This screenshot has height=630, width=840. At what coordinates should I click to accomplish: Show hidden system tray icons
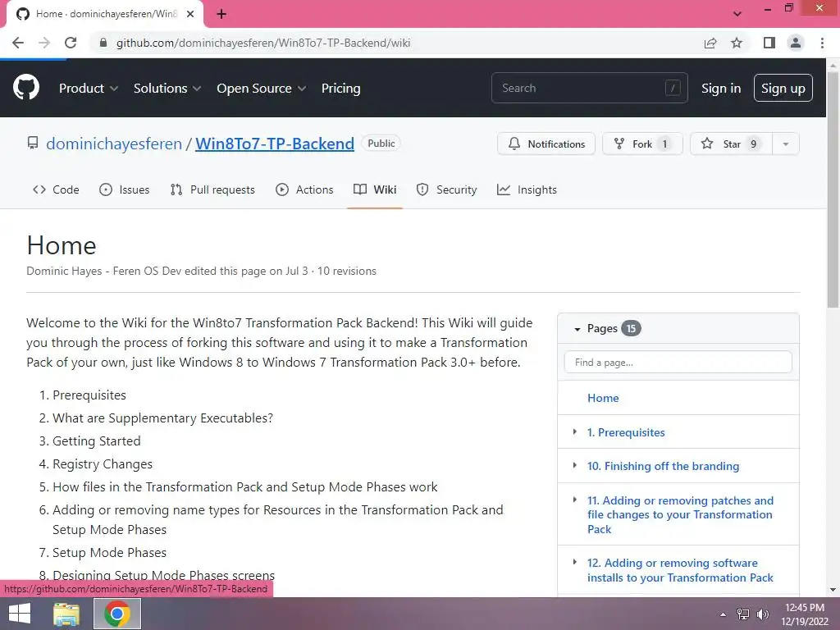(x=724, y=614)
